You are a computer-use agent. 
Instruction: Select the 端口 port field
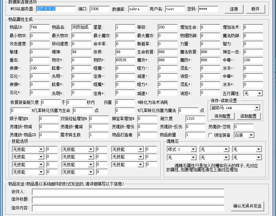click(x=100, y=9)
